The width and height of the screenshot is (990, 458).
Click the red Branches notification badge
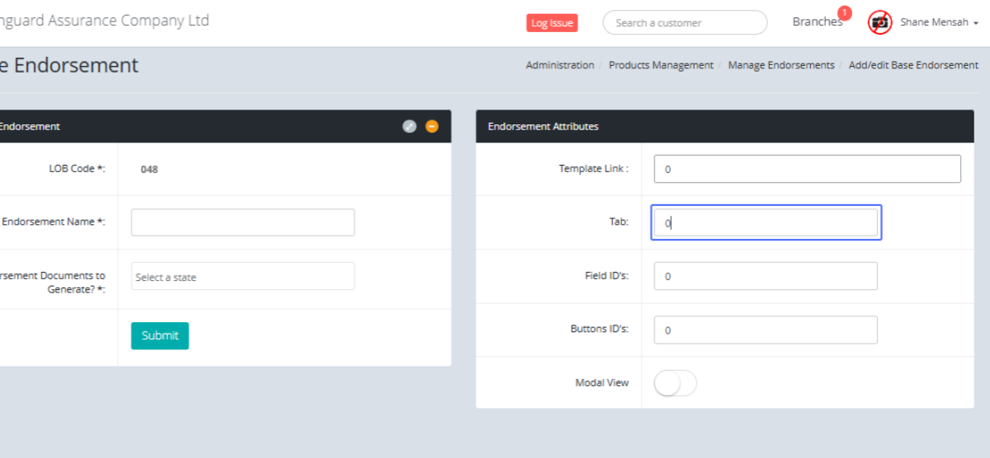tap(844, 12)
